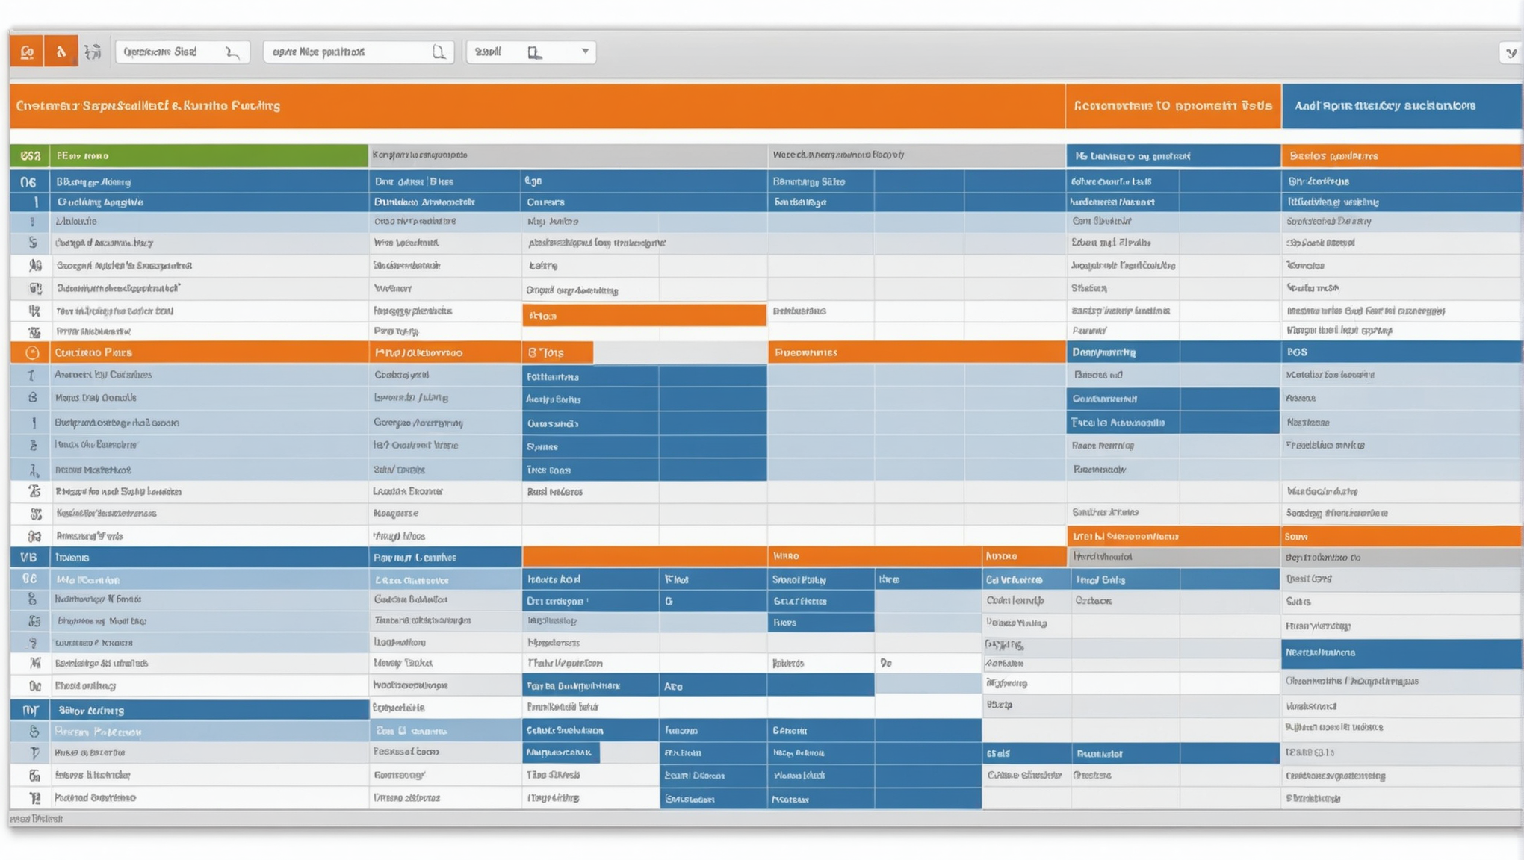Click the status text at the bottom left
Screen dimensions: 1524x860
pyautogui.click(x=37, y=819)
